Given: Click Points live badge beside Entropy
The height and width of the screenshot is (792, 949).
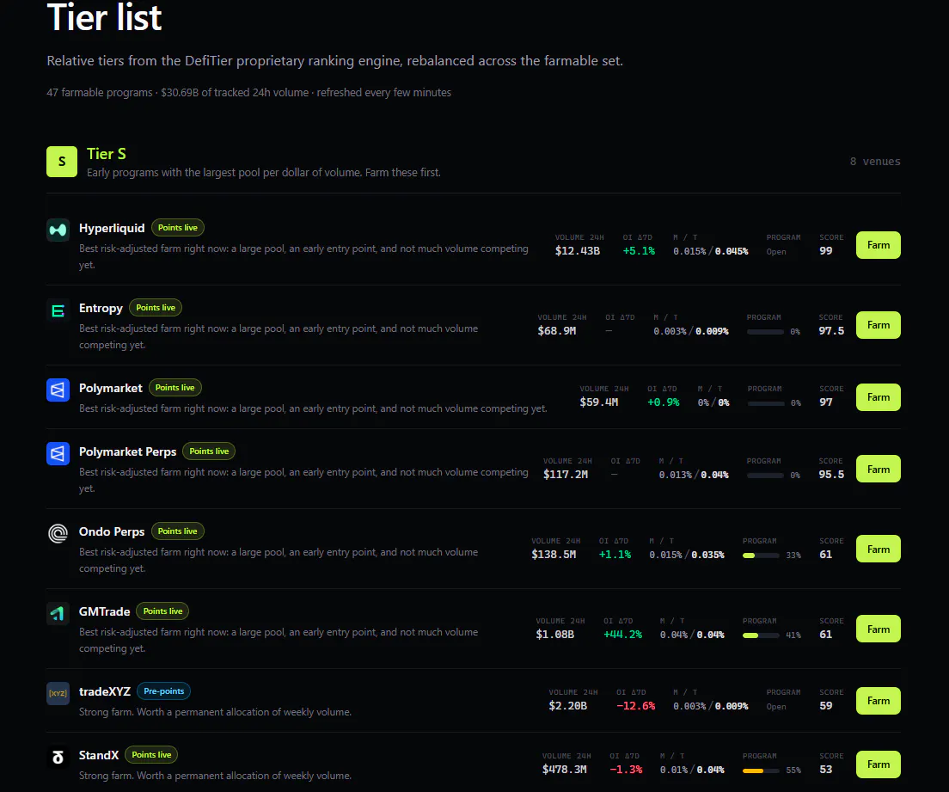Looking at the screenshot, I should pos(156,308).
